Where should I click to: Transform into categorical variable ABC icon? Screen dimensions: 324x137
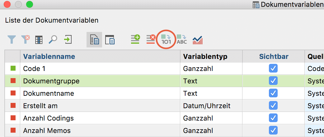coord(182,39)
